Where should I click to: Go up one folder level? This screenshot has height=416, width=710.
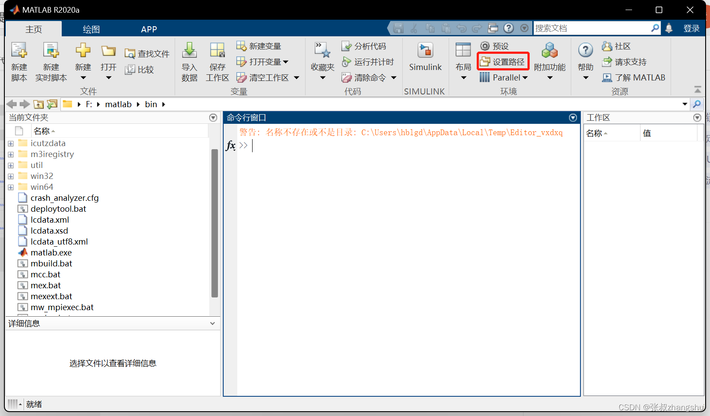(x=39, y=104)
